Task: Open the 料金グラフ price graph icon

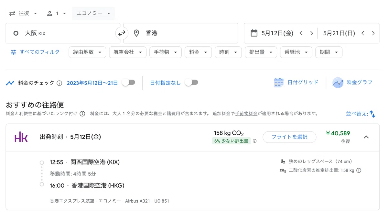Action: (x=338, y=83)
